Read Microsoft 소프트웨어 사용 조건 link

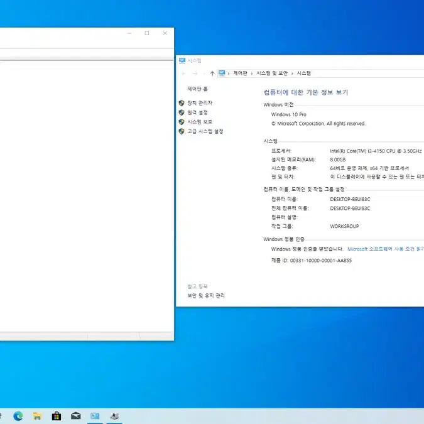tap(386, 249)
